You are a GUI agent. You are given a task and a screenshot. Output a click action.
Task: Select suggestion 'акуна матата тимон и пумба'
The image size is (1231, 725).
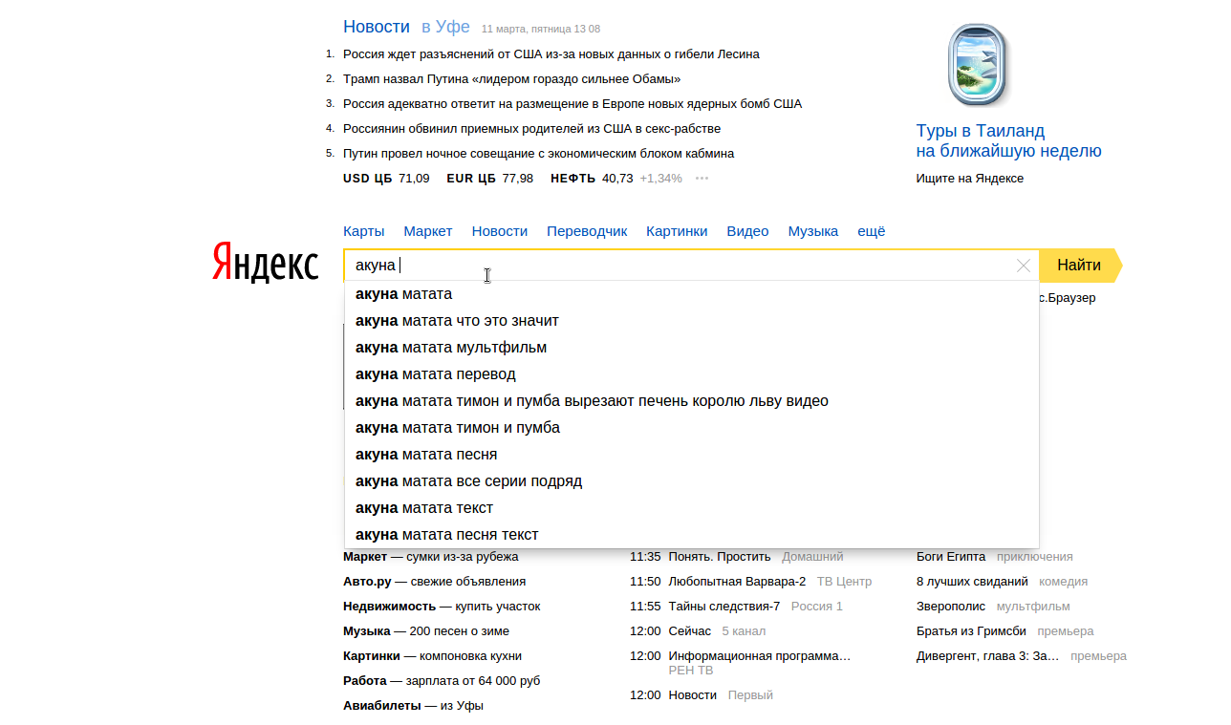[x=692, y=428]
